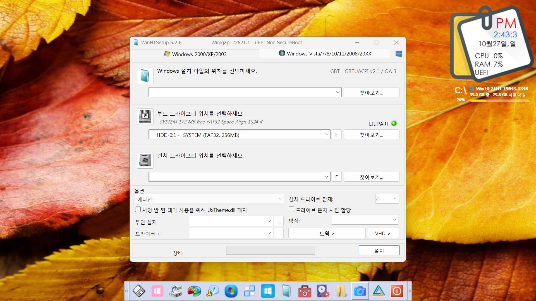This screenshot has width=536, height=301.
Task: Browse for the installation drive location
Action: (372, 177)
